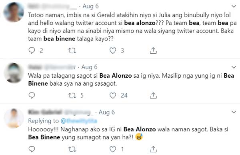Retweet the first tweet mentioning Julia

(x=72, y=50)
